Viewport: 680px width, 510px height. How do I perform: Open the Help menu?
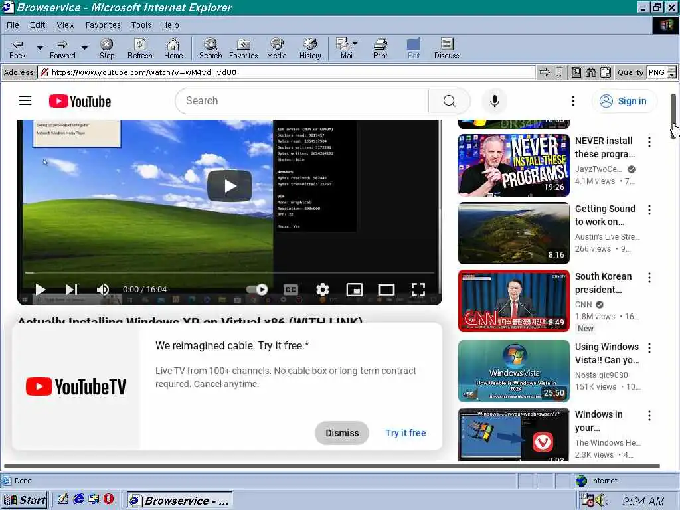170,25
